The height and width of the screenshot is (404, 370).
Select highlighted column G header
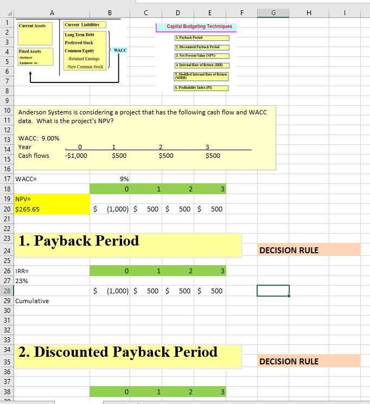(273, 13)
